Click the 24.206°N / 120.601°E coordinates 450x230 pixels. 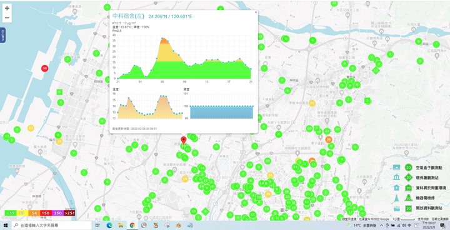tap(170, 16)
